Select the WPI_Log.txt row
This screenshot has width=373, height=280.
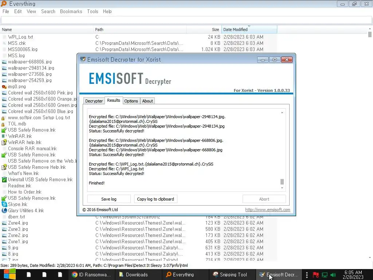click(x=139, y=37)
